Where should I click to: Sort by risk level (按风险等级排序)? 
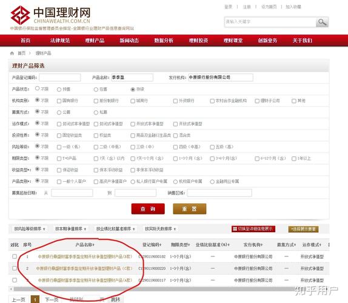coord(30,229)
